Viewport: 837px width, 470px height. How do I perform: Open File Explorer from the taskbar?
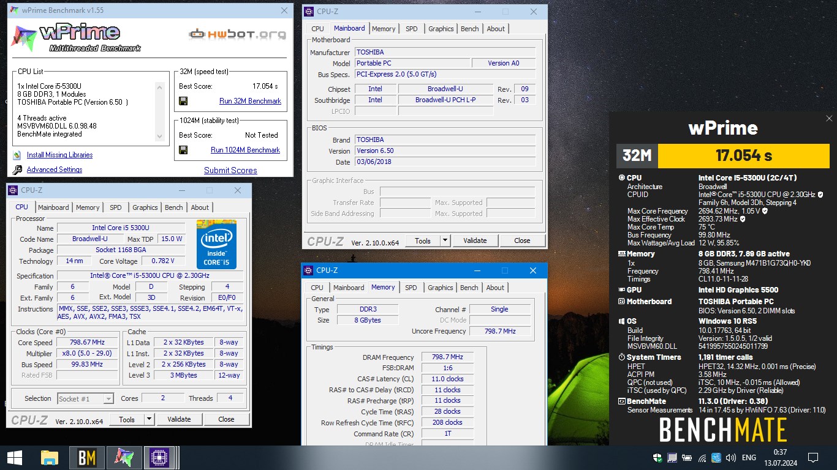click(x=49, y=458)
